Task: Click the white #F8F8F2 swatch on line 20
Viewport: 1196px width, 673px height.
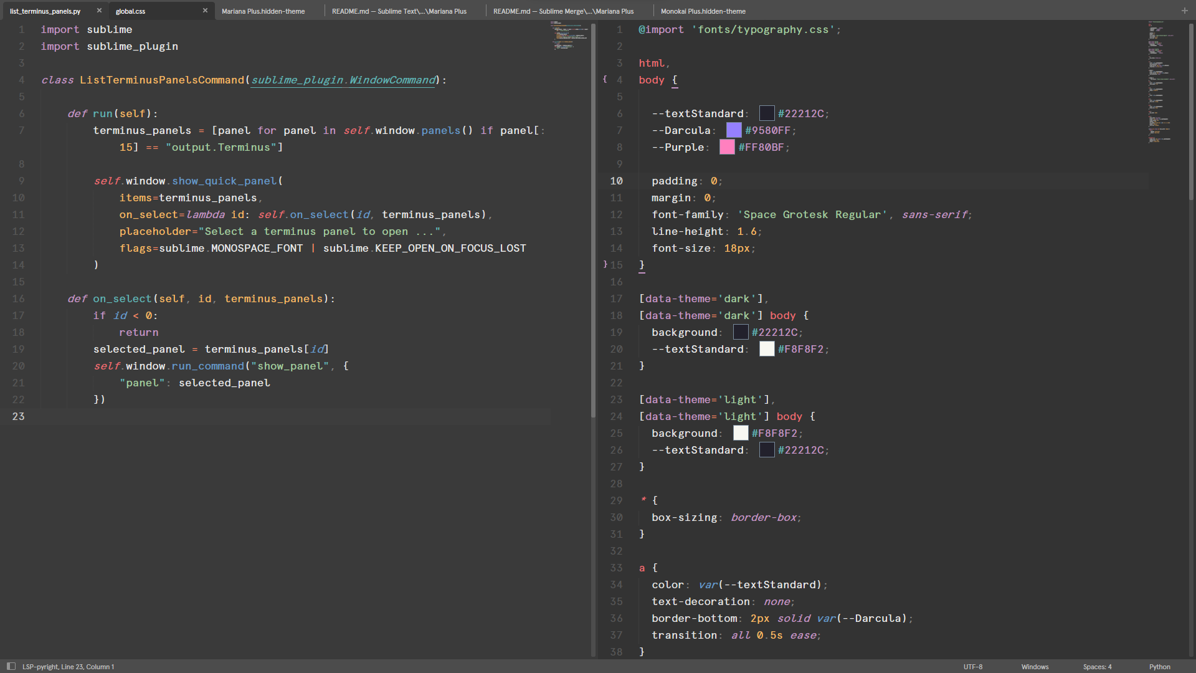Action: point(767,349)
